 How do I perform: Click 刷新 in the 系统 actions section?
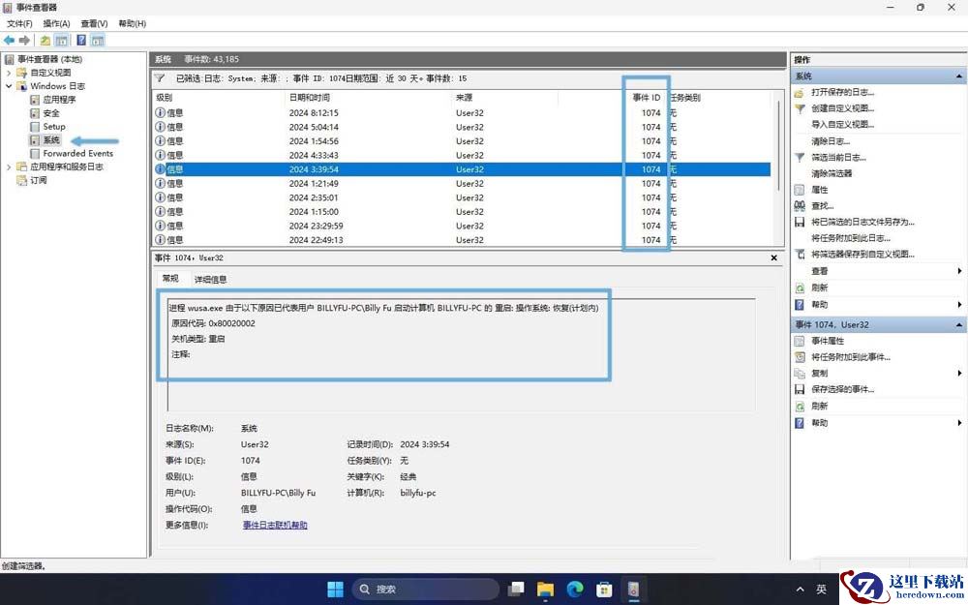point(819,287)
